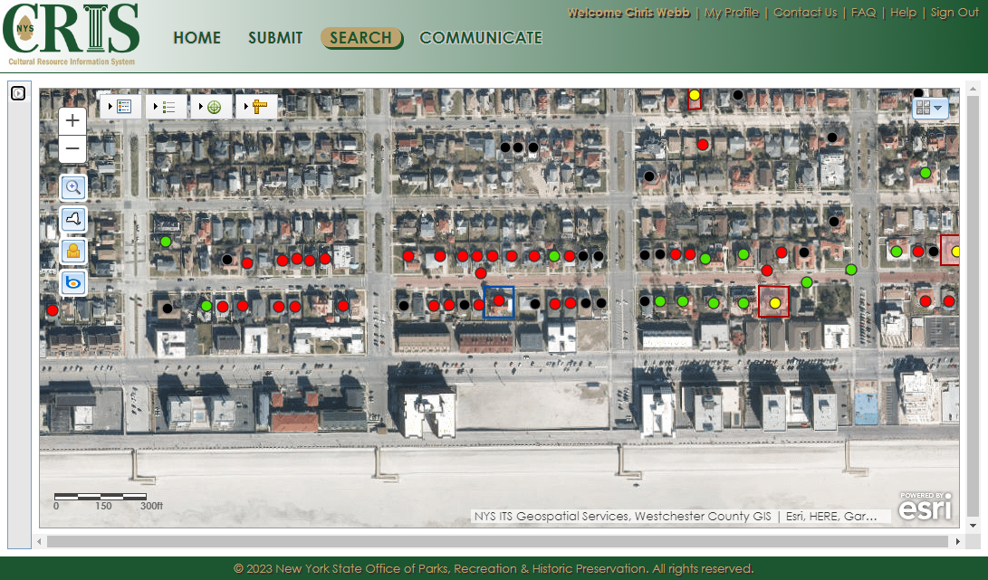Viewport: 988px width, 580px height.
Task: Select the yellow marker inside the red square
Action: coord(773,302)
